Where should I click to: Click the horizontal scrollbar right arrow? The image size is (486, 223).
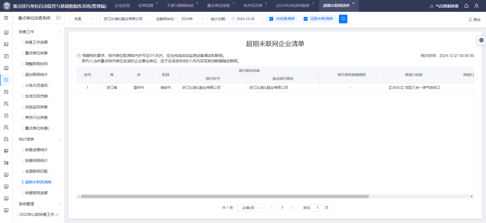pos(472,197)
